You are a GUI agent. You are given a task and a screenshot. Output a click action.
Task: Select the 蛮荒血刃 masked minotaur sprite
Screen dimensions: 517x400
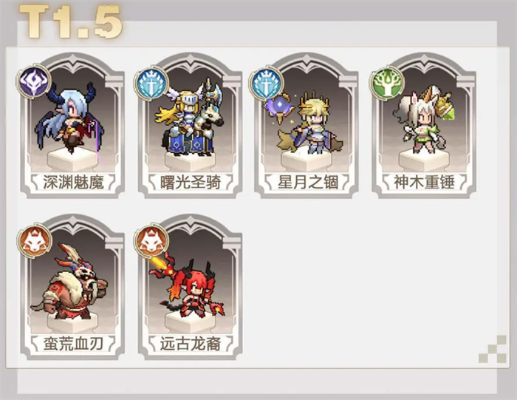point(69,281)
